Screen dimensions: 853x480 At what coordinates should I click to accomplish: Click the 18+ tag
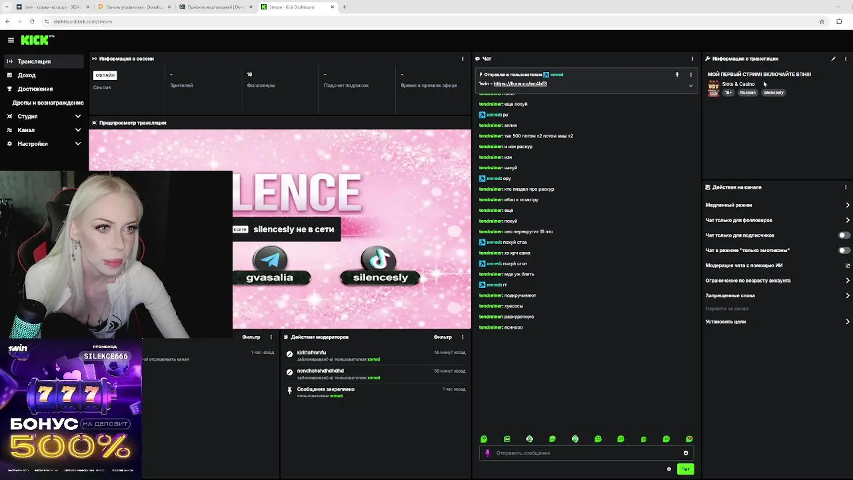coord(728,93)
